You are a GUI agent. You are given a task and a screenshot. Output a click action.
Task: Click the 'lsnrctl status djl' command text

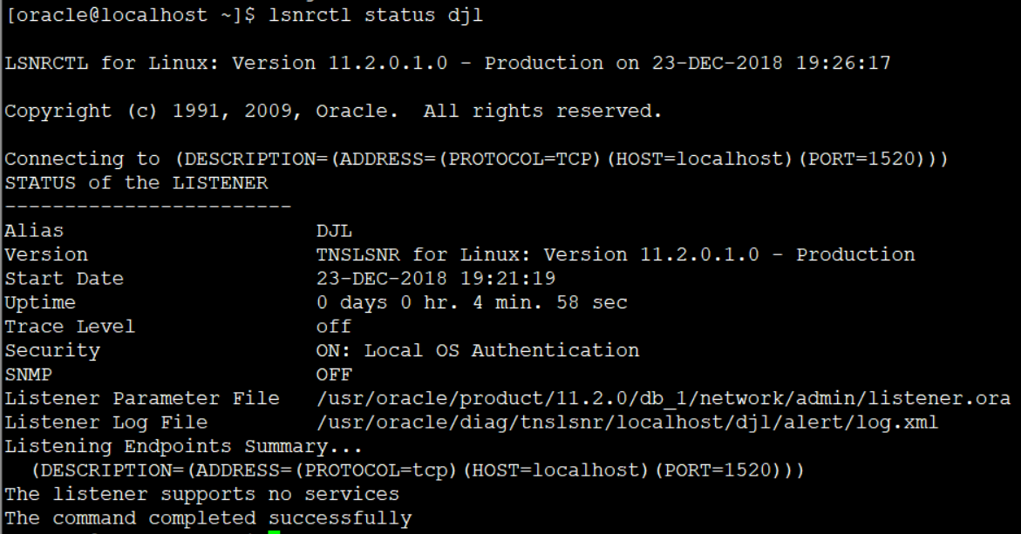[376, 15]
